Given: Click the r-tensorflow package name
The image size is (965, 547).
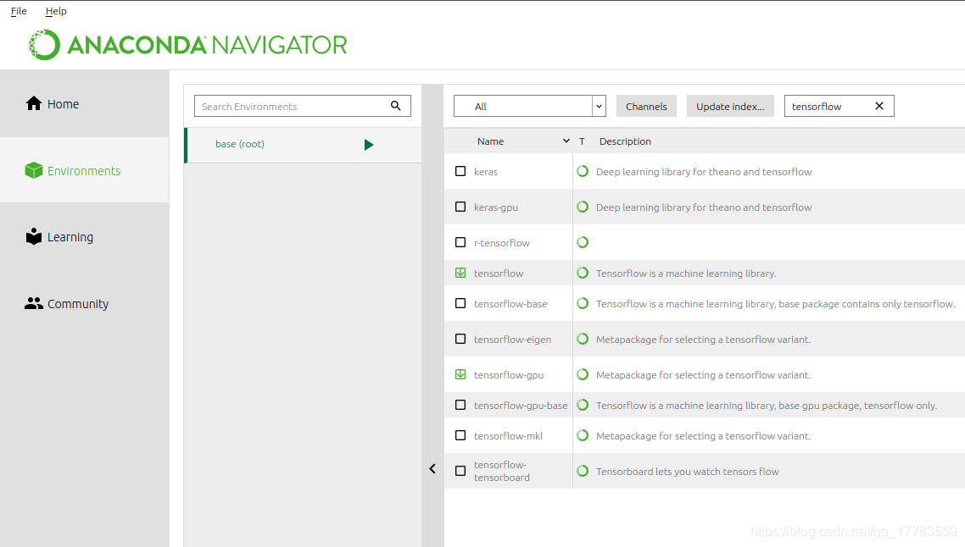Looking at the screenshot, I should coord(501,243).
